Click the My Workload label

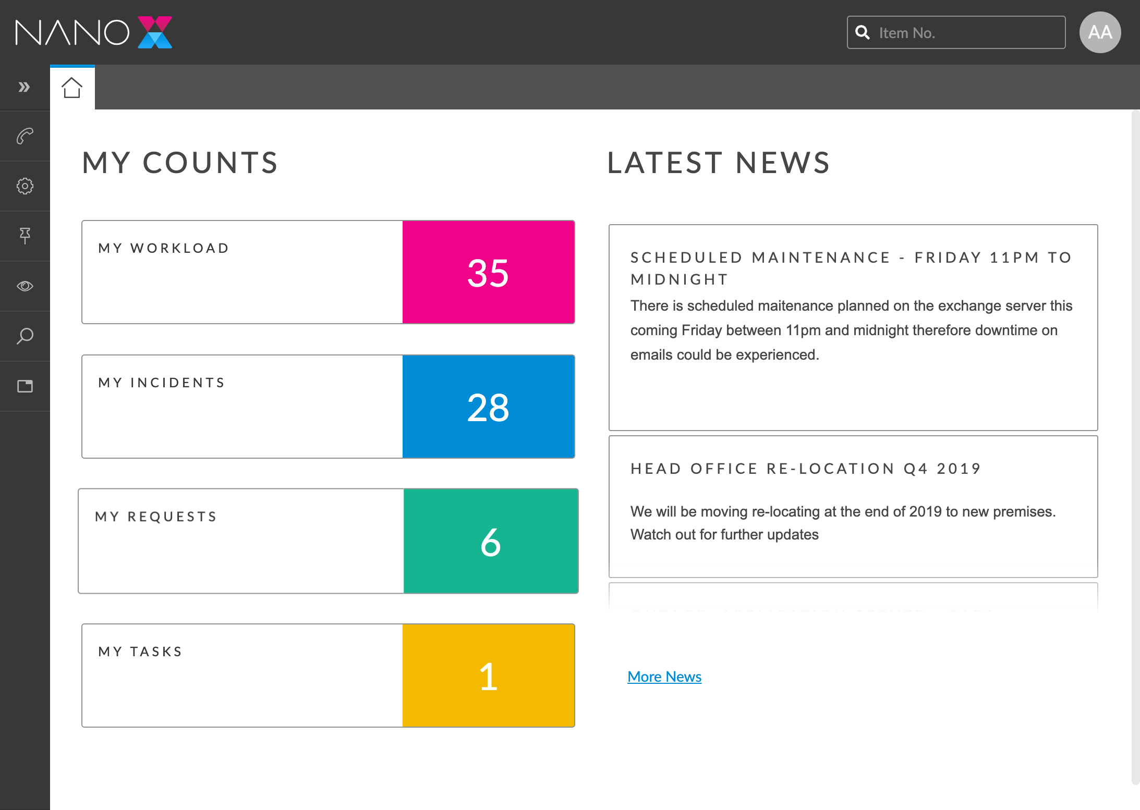[x=164, y=248]
